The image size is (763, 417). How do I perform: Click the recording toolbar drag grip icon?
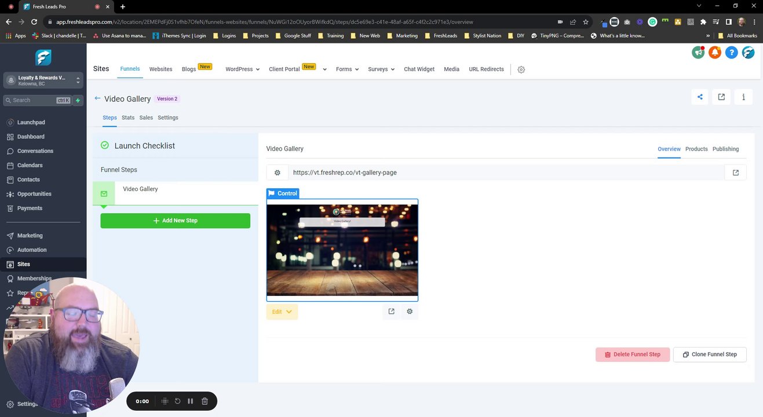[x=165, y=401]
